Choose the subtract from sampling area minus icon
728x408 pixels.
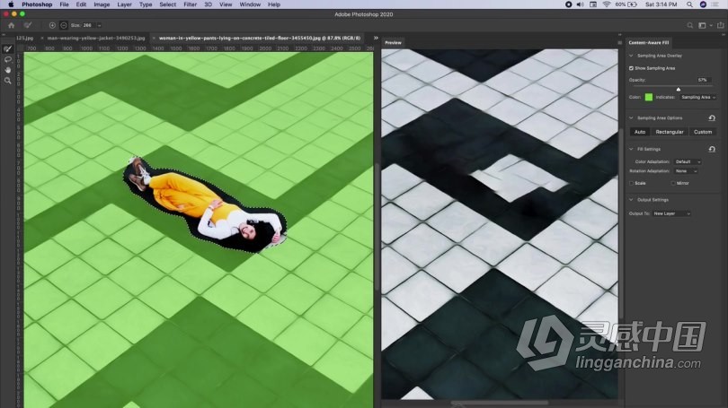click(63, 25)
